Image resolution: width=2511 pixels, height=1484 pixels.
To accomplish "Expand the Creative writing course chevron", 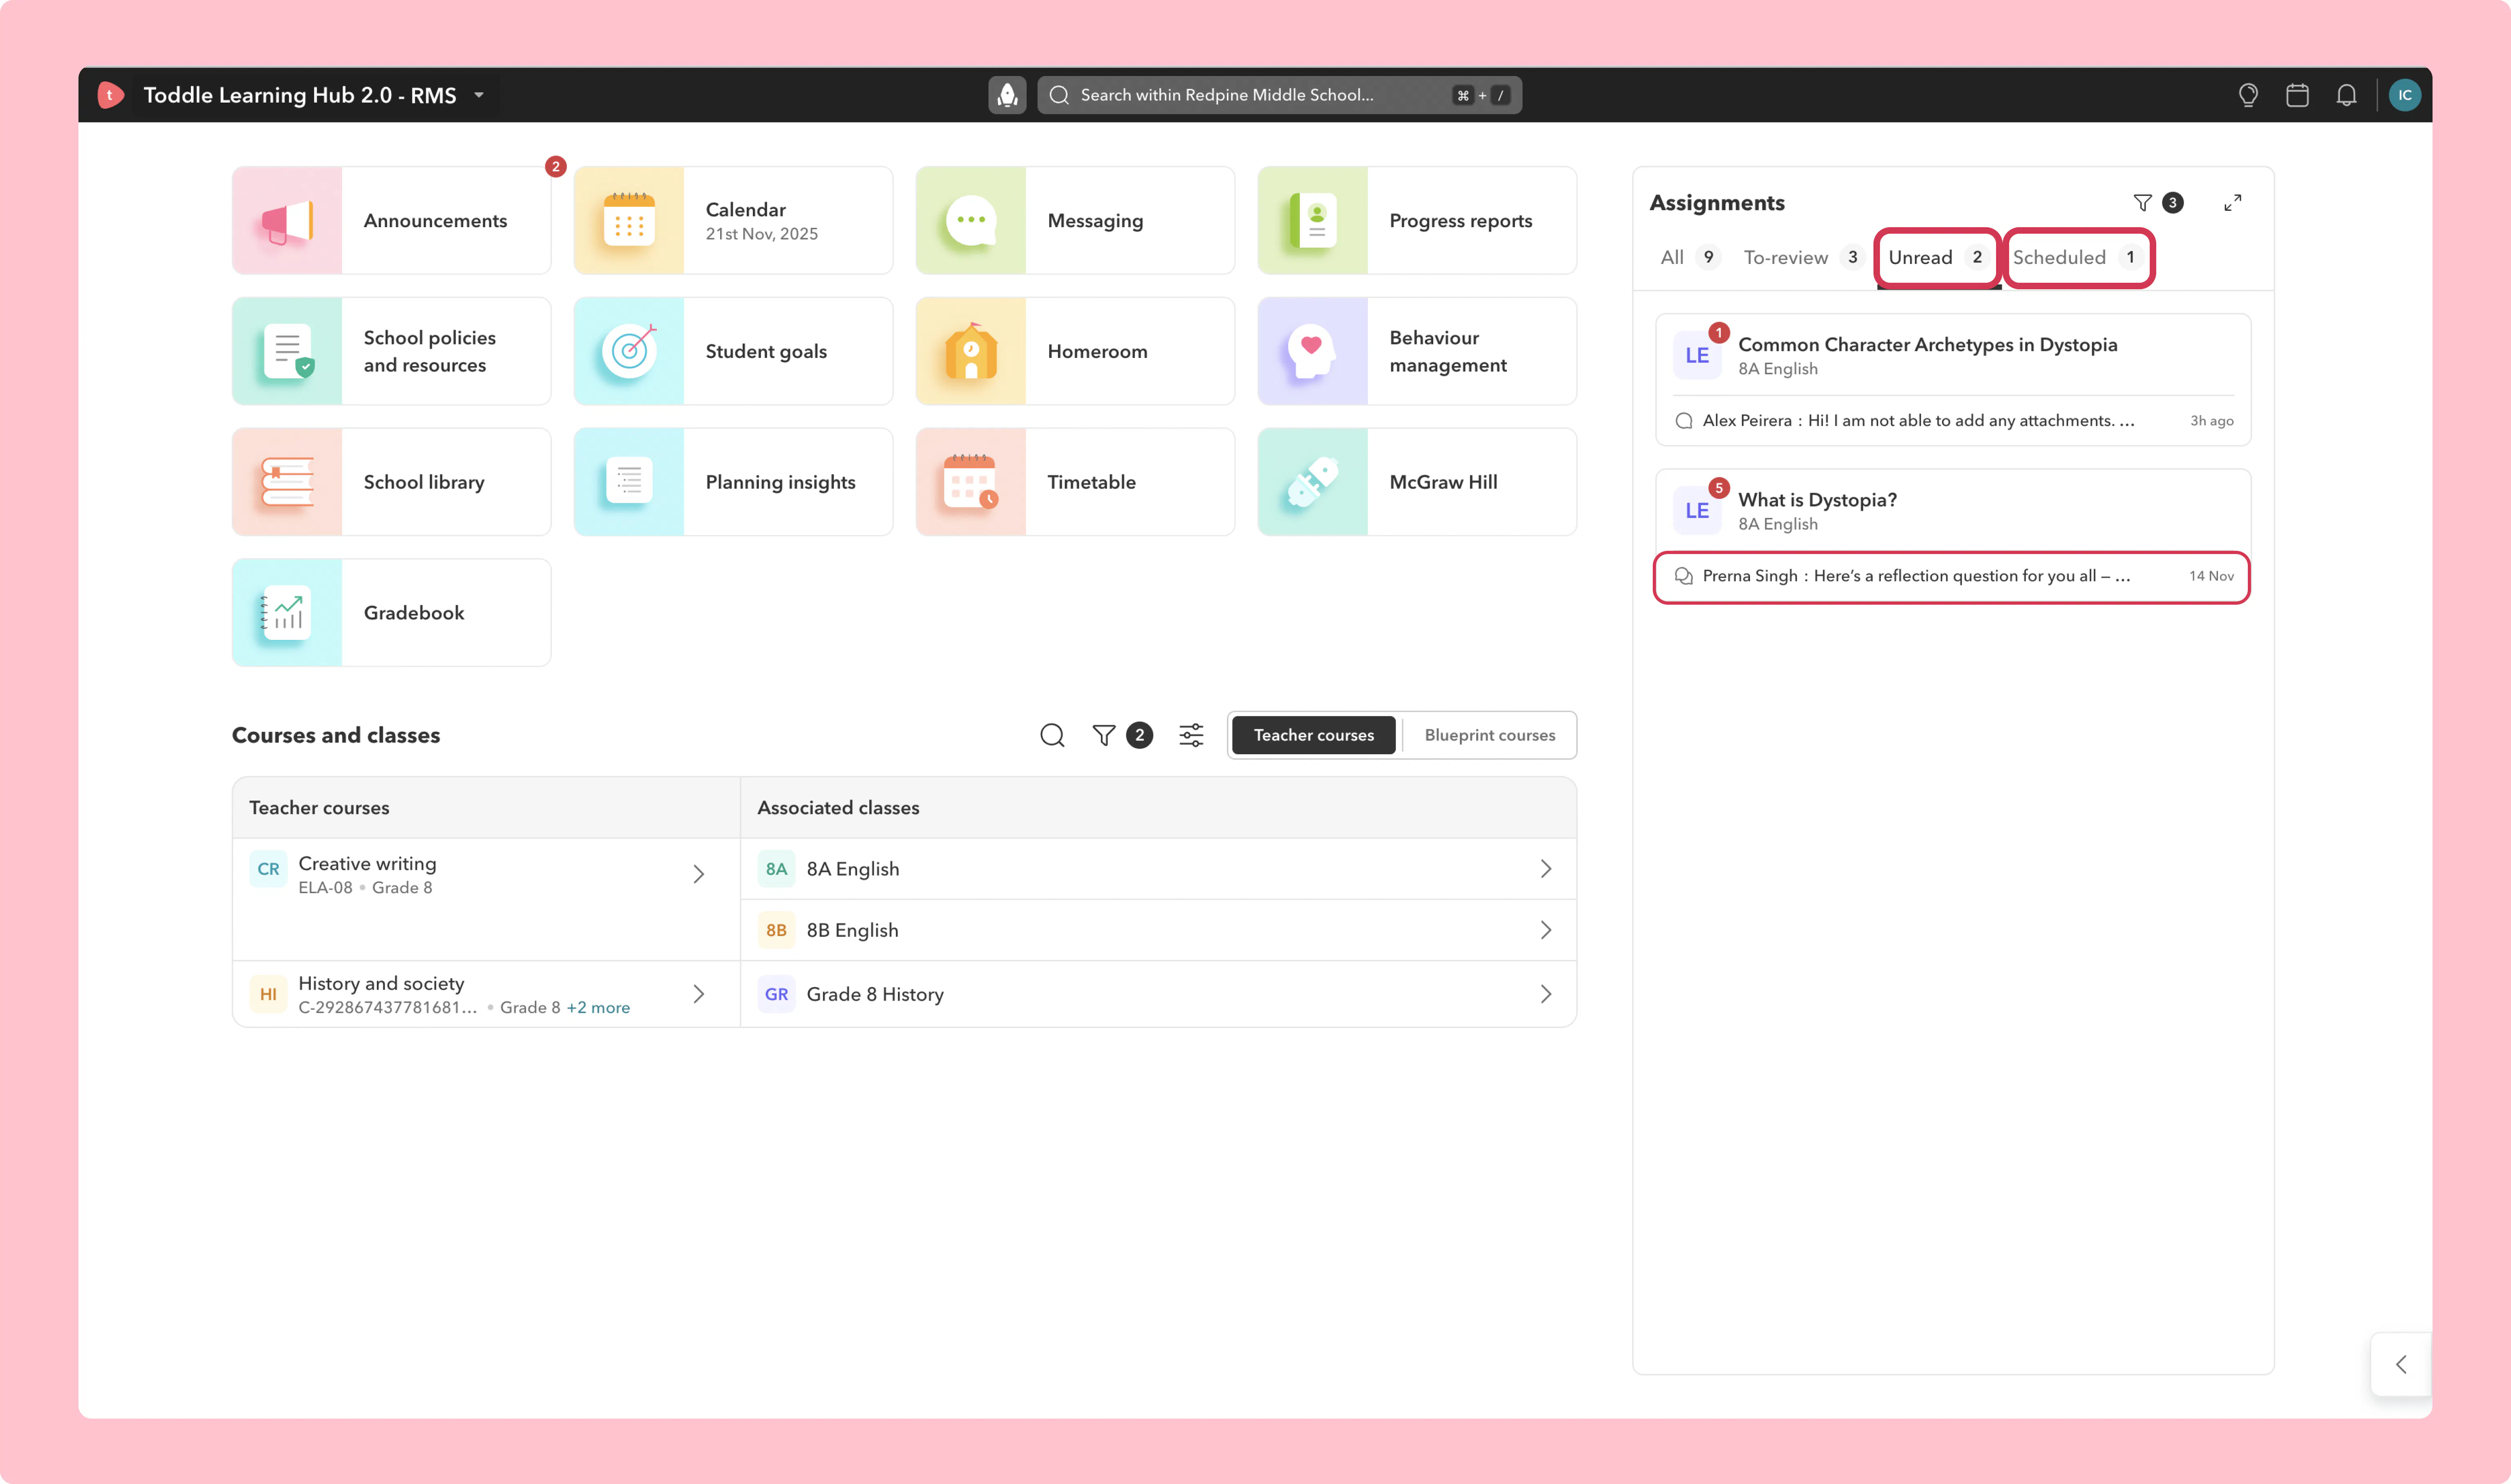I will [x=699, y=874].
